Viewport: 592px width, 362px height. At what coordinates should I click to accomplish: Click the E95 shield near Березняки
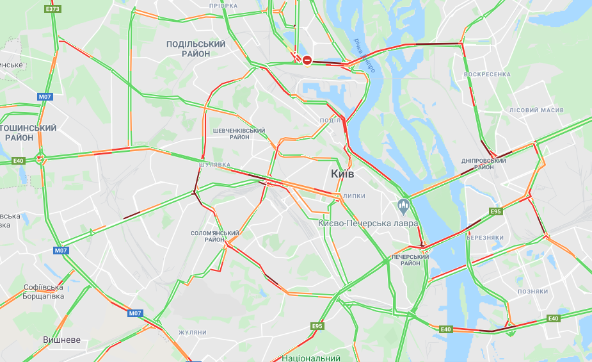pos(496,211)
